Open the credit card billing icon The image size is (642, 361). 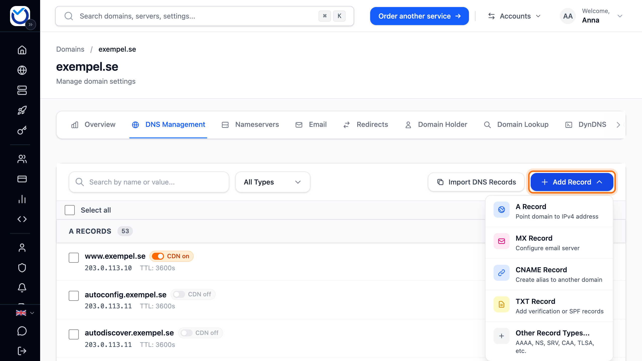22,179
